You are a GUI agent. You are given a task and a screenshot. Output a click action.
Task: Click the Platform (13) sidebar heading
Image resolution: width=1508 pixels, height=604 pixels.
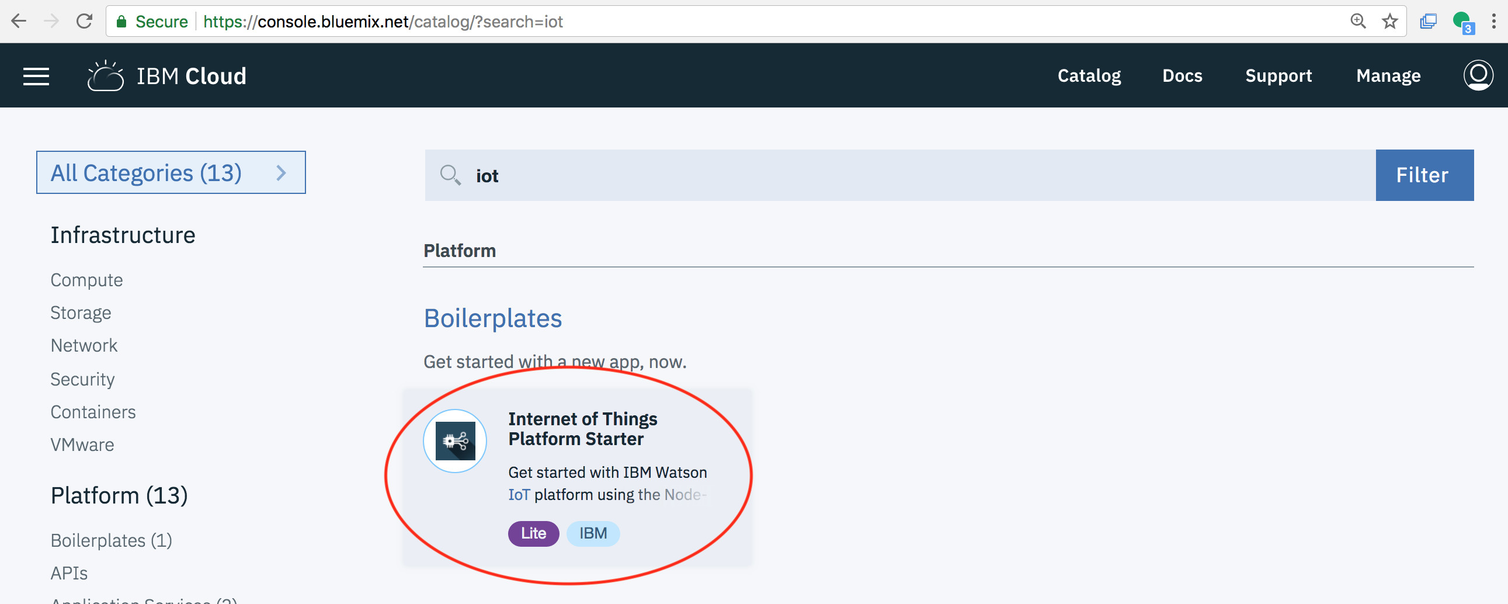[x=119, y=495]
